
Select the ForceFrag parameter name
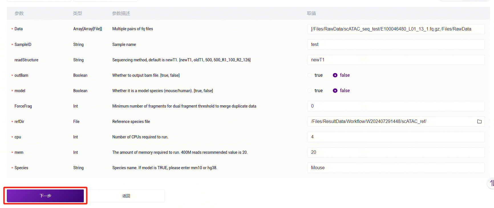pos(23,106)
